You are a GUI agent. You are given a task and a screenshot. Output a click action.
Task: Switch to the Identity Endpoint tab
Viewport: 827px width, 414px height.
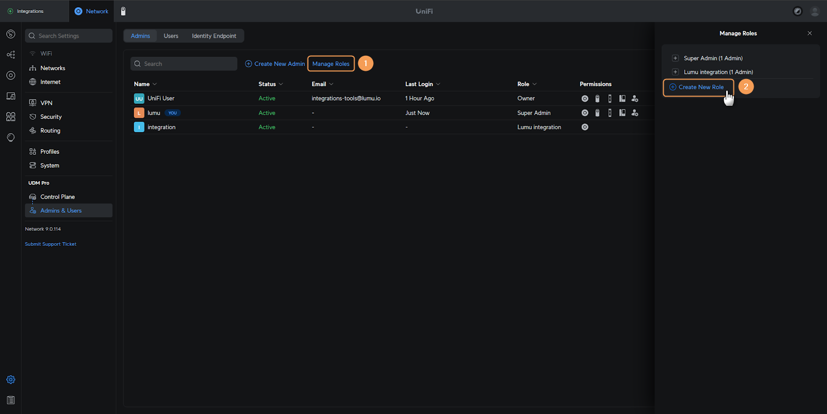coord(213,36)
